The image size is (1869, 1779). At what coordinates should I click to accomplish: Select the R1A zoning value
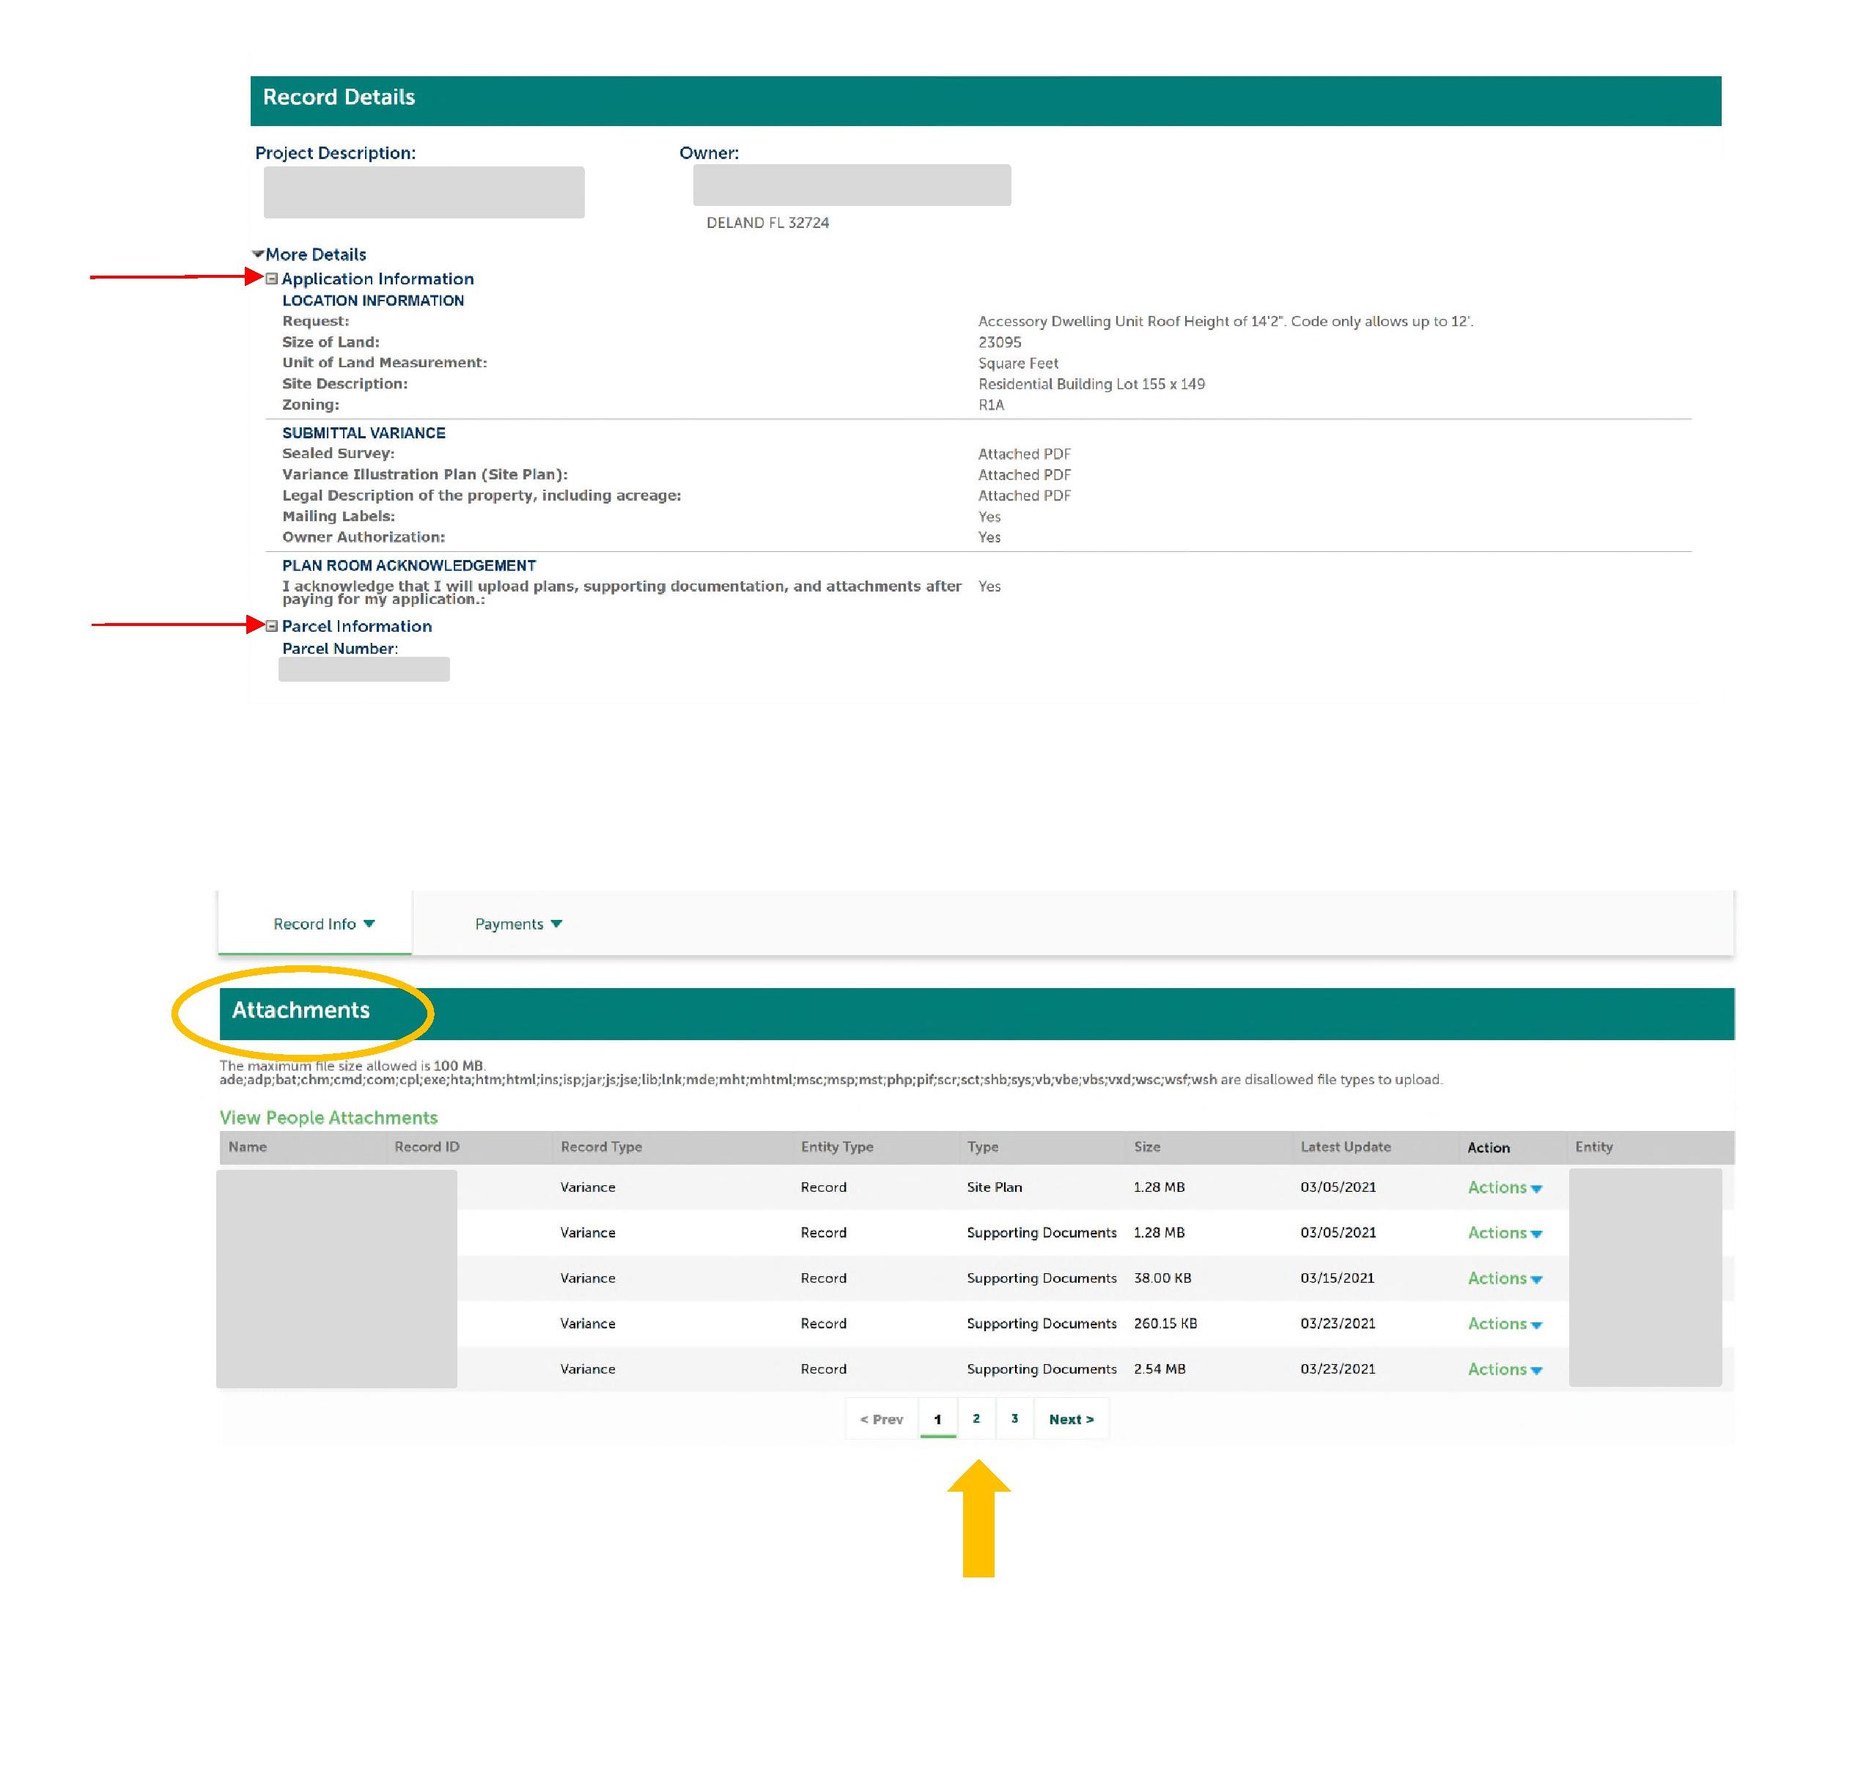991,405
